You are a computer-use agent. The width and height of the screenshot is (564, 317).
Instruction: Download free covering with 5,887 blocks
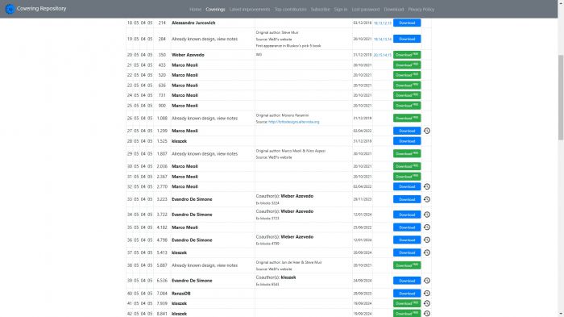coord(407,265)
